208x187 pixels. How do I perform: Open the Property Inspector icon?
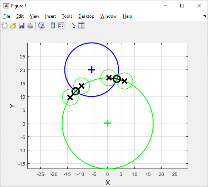81,25
